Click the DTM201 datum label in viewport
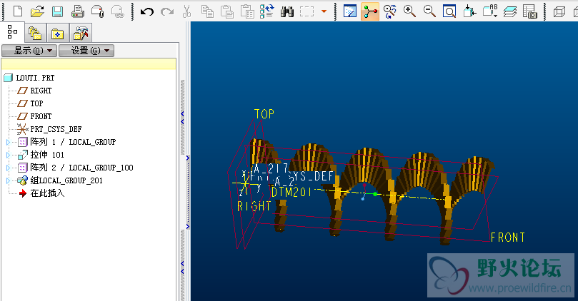The image size is (578, 301). [292, 192]
